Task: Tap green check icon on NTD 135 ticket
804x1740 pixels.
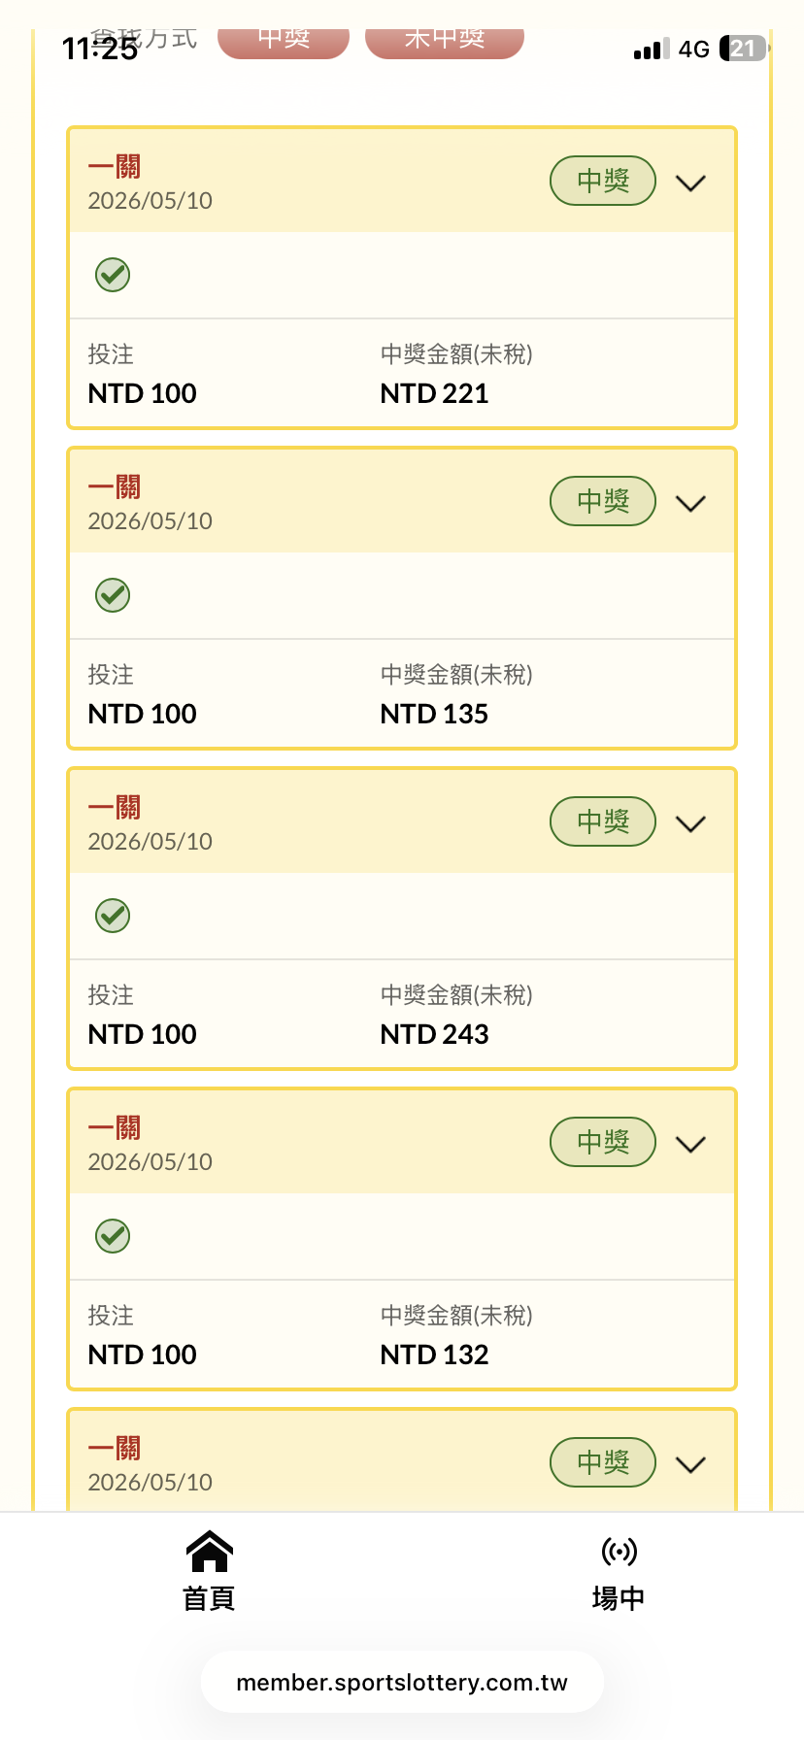Action: tap(113, 595)
